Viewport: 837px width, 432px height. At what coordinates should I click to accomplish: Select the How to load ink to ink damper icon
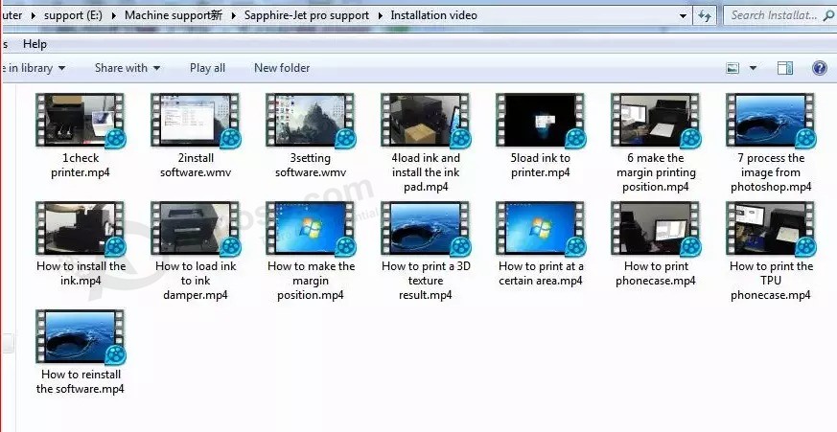click(x=196, y=229)
